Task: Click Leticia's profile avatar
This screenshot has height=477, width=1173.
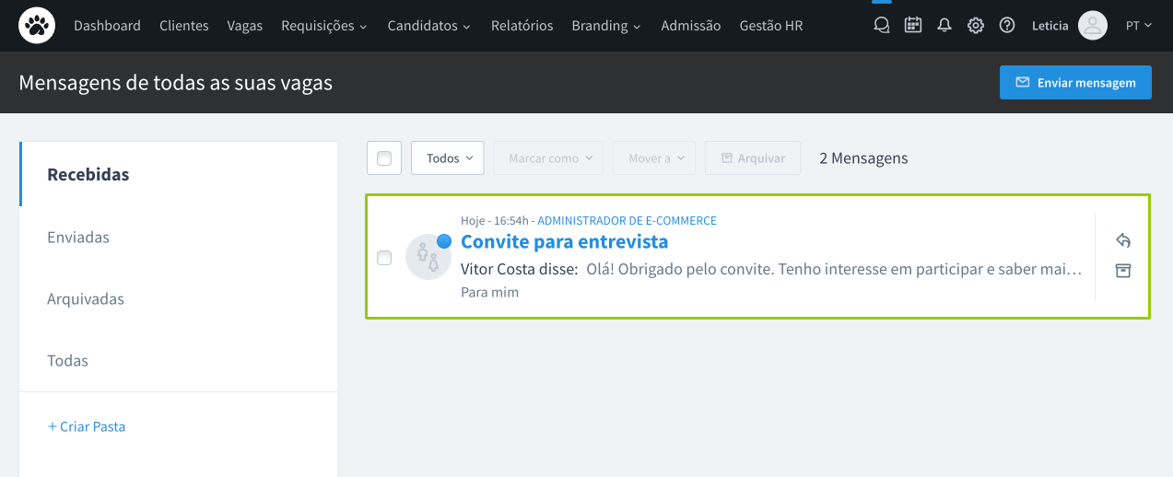Action: 1093,26
